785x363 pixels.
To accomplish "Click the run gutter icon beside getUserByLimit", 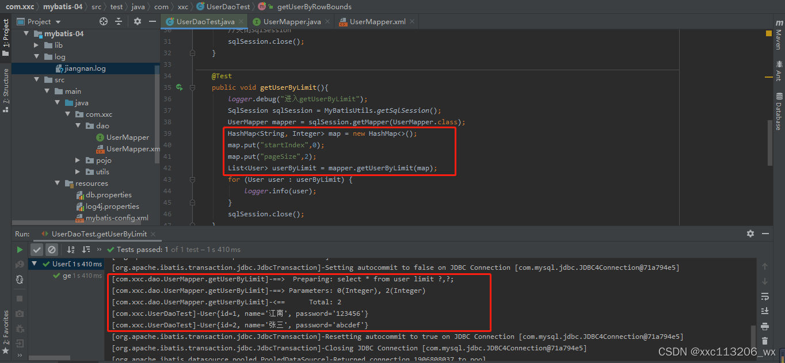I will [x=180, y=87].
